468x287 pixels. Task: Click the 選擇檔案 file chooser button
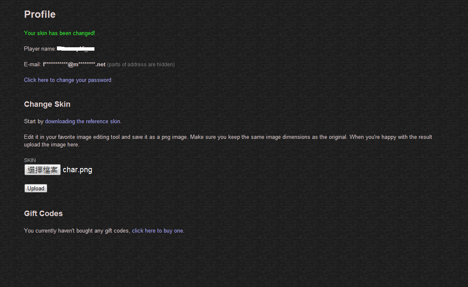[43, 170]
